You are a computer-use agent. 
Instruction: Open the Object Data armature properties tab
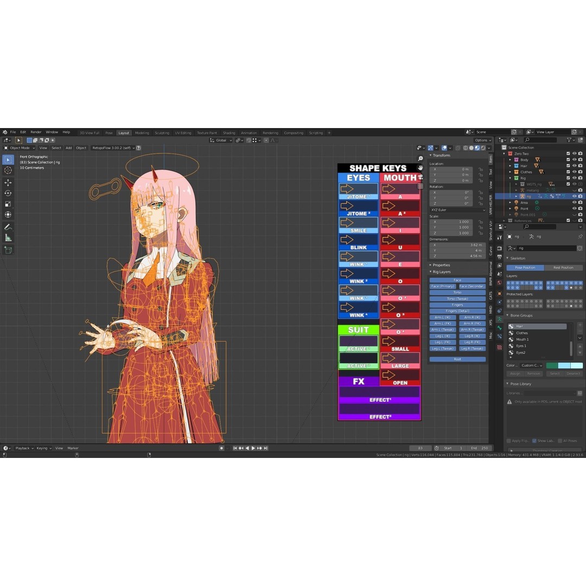[500, 319]
